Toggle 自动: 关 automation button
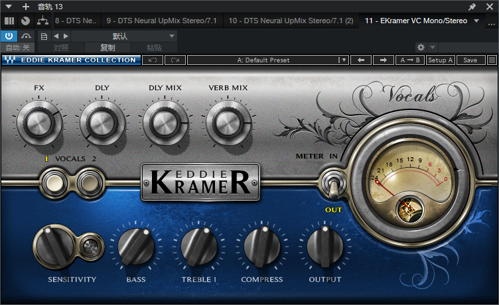The height and width of the screenshot is (305, 499). [x=17, y=48]
